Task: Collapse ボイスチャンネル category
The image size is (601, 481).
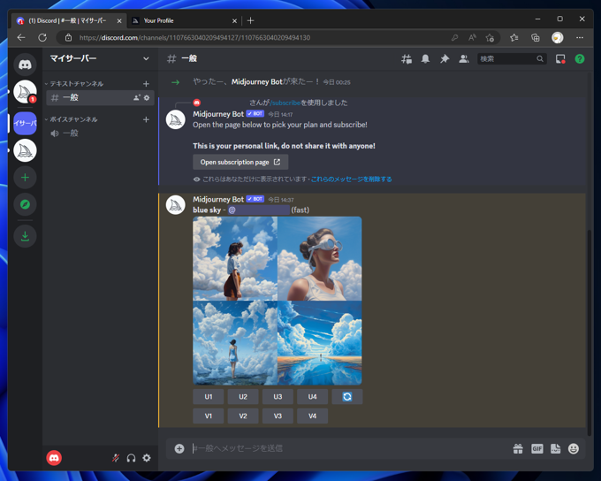Action: pos(72,119)
